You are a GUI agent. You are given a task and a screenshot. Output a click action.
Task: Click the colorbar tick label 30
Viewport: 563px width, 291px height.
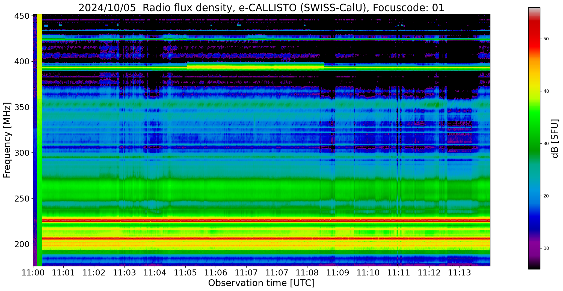tap(546, 144)
